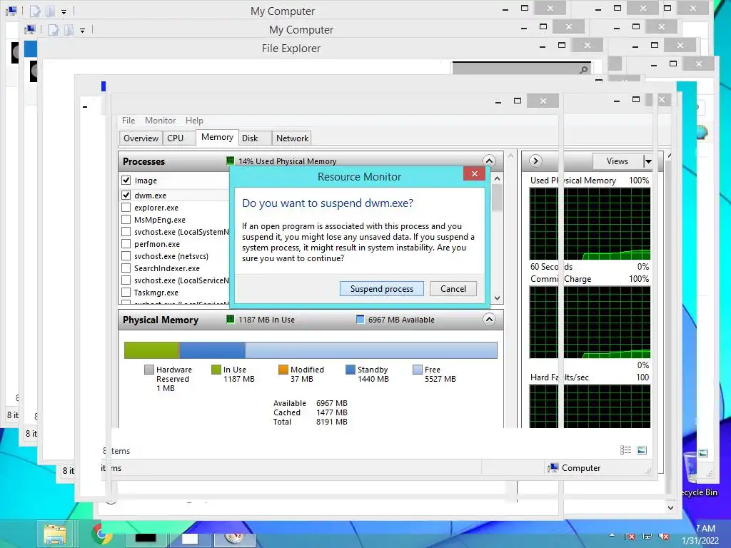Check the explorer.exe process checkbox
This screenshot has width=731, height=548.
(x=126, y=207)
